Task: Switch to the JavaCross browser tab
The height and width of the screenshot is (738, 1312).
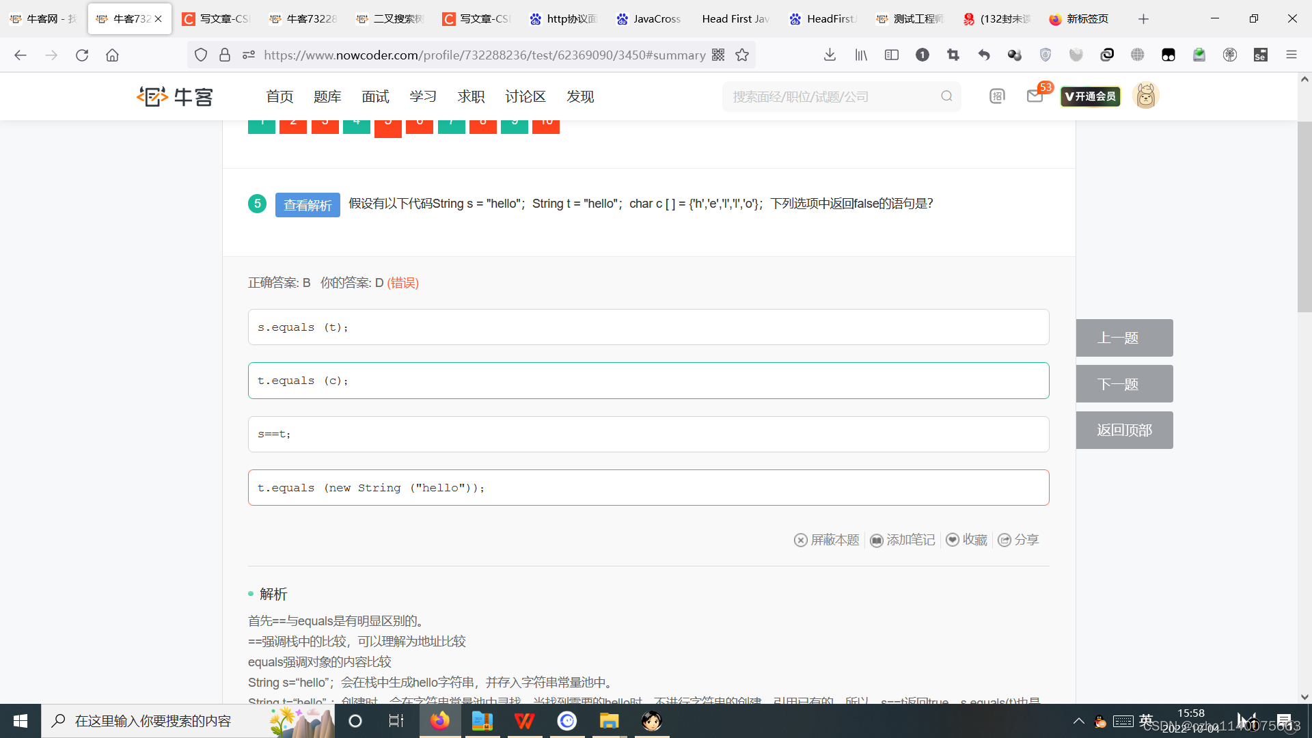Action: pos(648,18)
